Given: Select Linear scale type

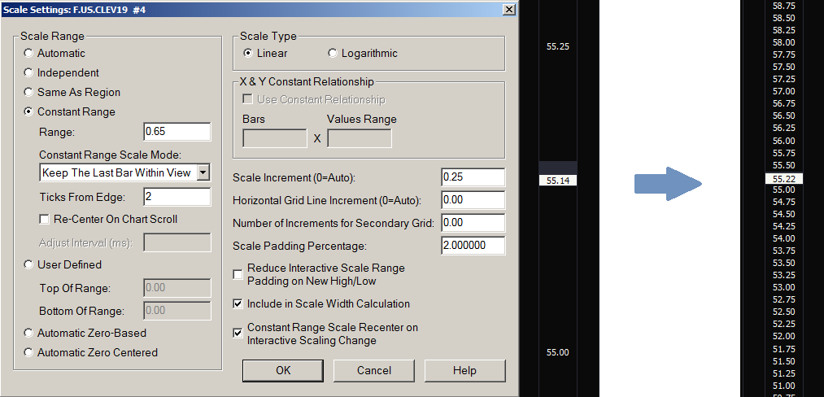Looking at the screenshot, I should (248, 54).
